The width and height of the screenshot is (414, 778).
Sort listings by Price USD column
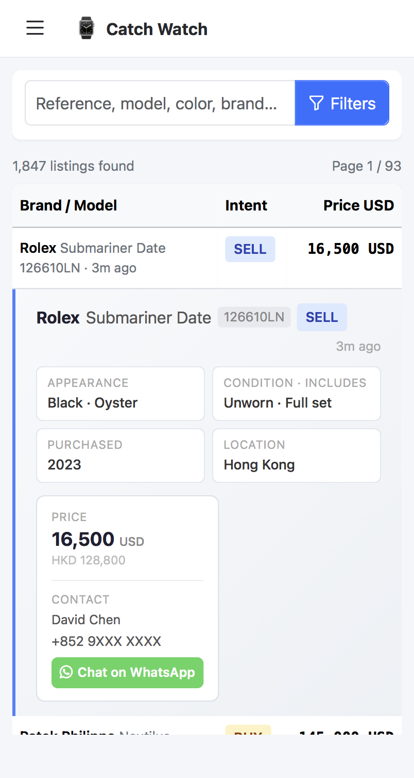coord(359,205)
